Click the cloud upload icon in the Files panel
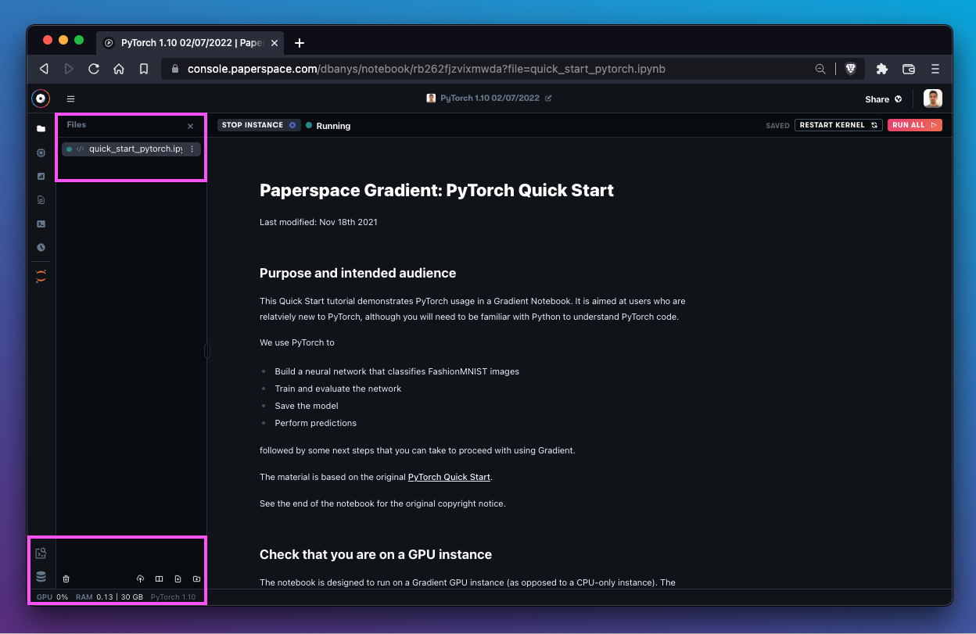Image resolution: width=976 pixels, height=634 pixels. [140, 579]
